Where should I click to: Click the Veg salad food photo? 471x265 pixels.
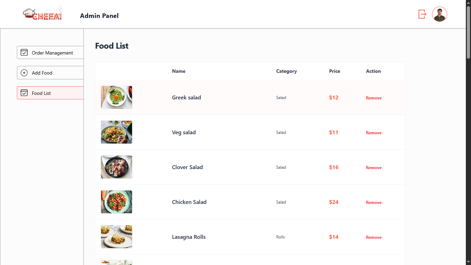coord(117,132)
